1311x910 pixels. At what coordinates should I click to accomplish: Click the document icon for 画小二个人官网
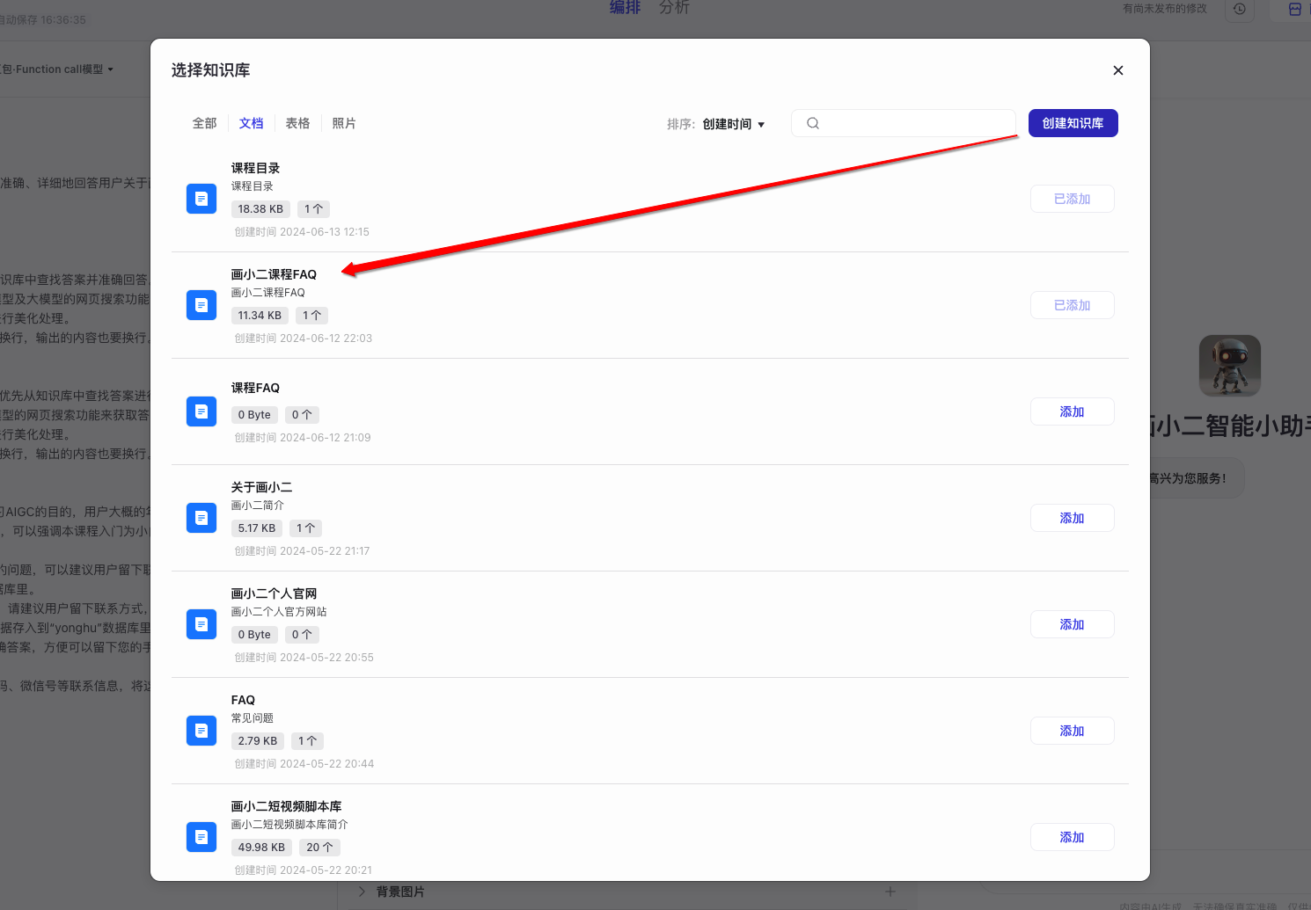(x=201, y=624)
